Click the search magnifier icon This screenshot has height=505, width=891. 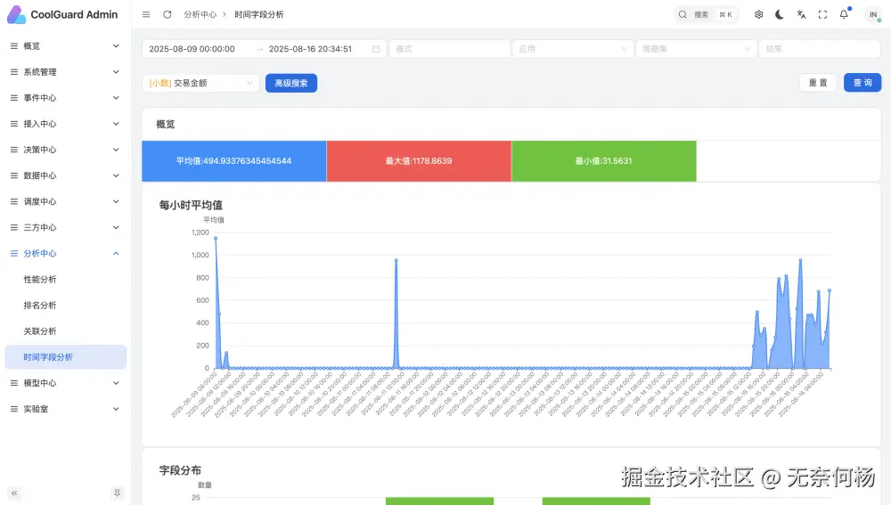click(683, 15)
